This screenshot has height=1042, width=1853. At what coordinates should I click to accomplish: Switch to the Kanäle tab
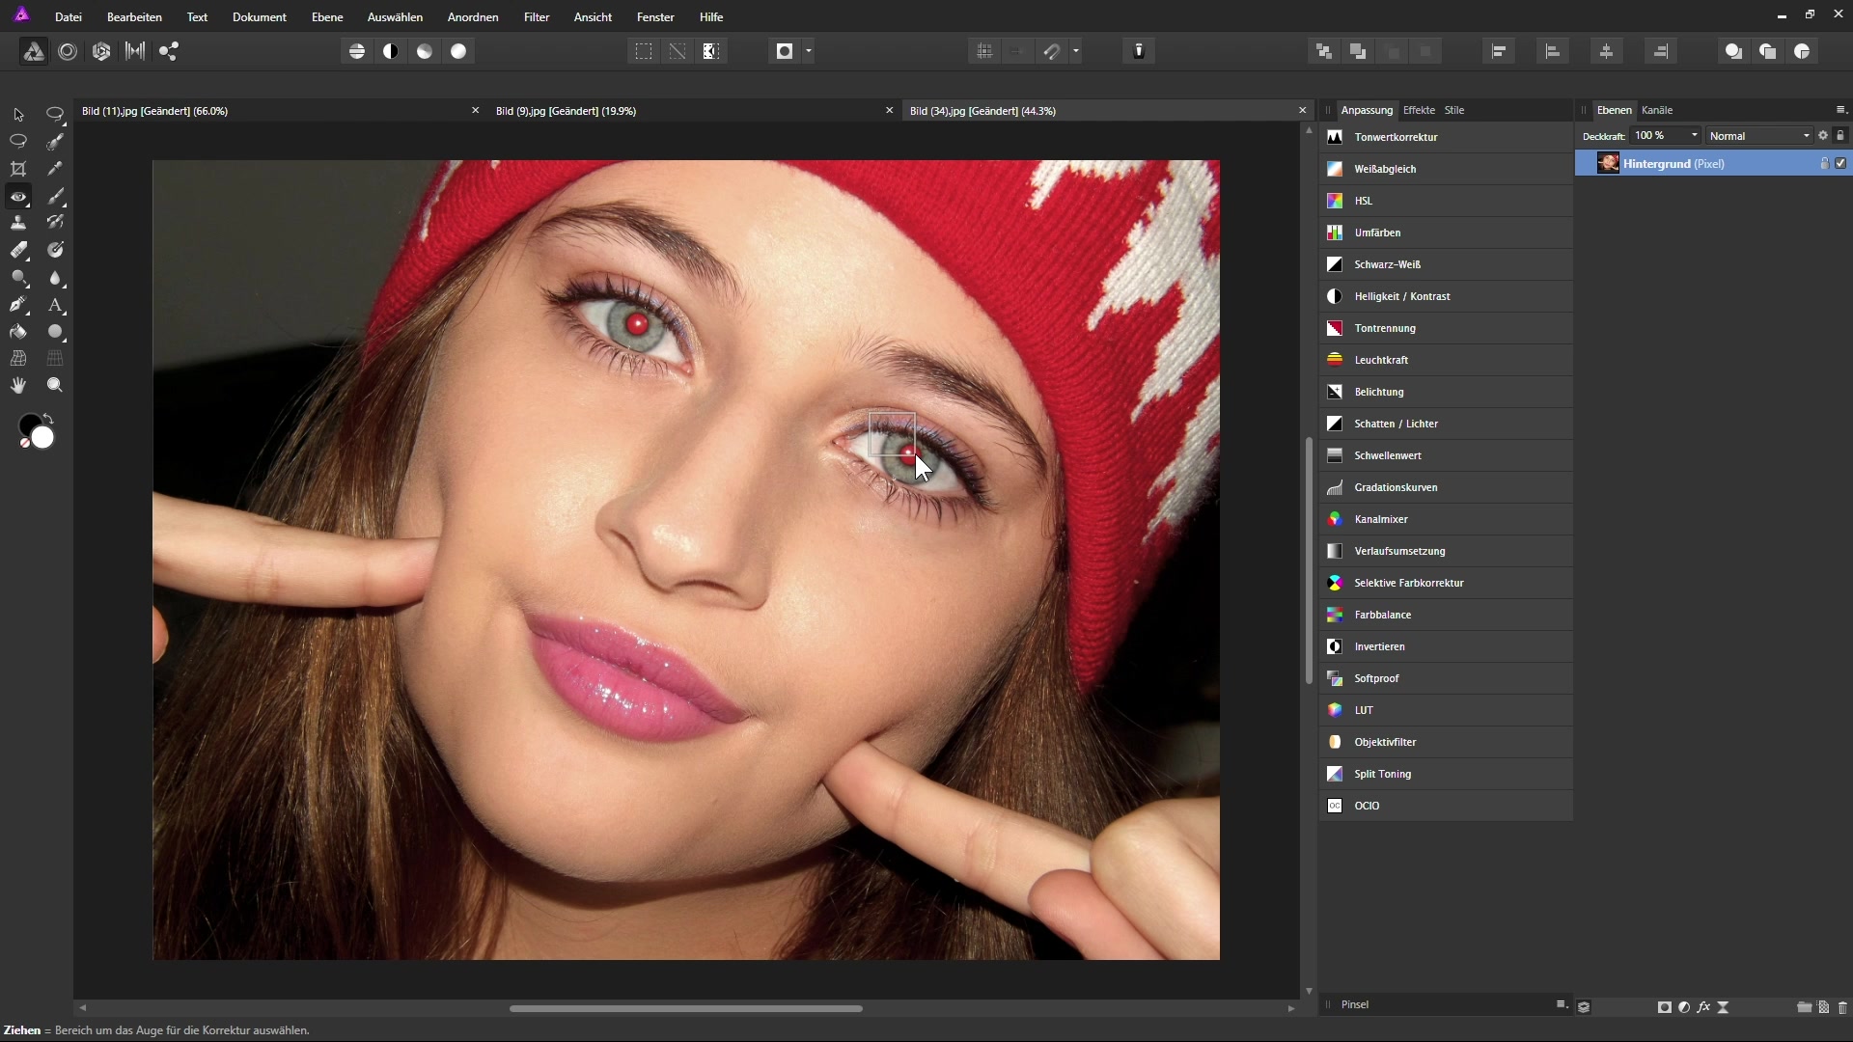[1657, 110]
